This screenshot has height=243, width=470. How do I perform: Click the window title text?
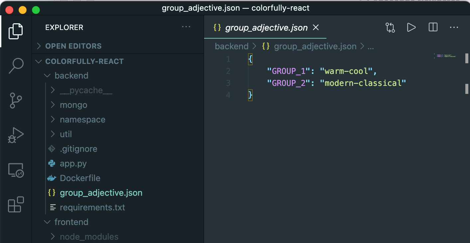pyautogui.click(x=235, y=8)
